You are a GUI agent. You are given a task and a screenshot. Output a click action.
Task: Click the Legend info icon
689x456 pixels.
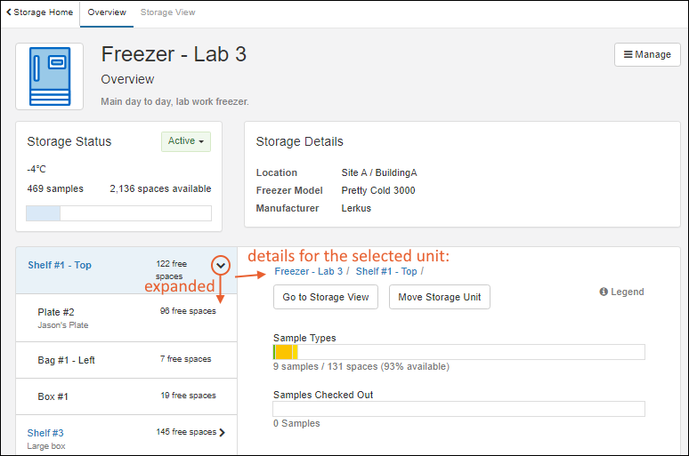tap(604, 292)
